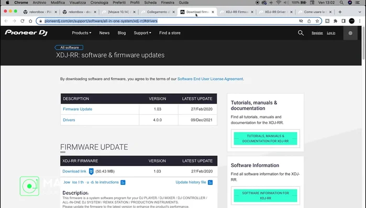366x208 pixels.
Task: Click the crossed-eye icon in address bar
Action: [x=301, y=21]
